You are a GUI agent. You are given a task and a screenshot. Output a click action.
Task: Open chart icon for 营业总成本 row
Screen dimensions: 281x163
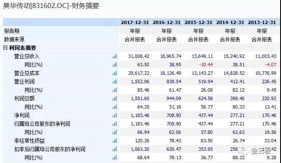pos(115,73)
